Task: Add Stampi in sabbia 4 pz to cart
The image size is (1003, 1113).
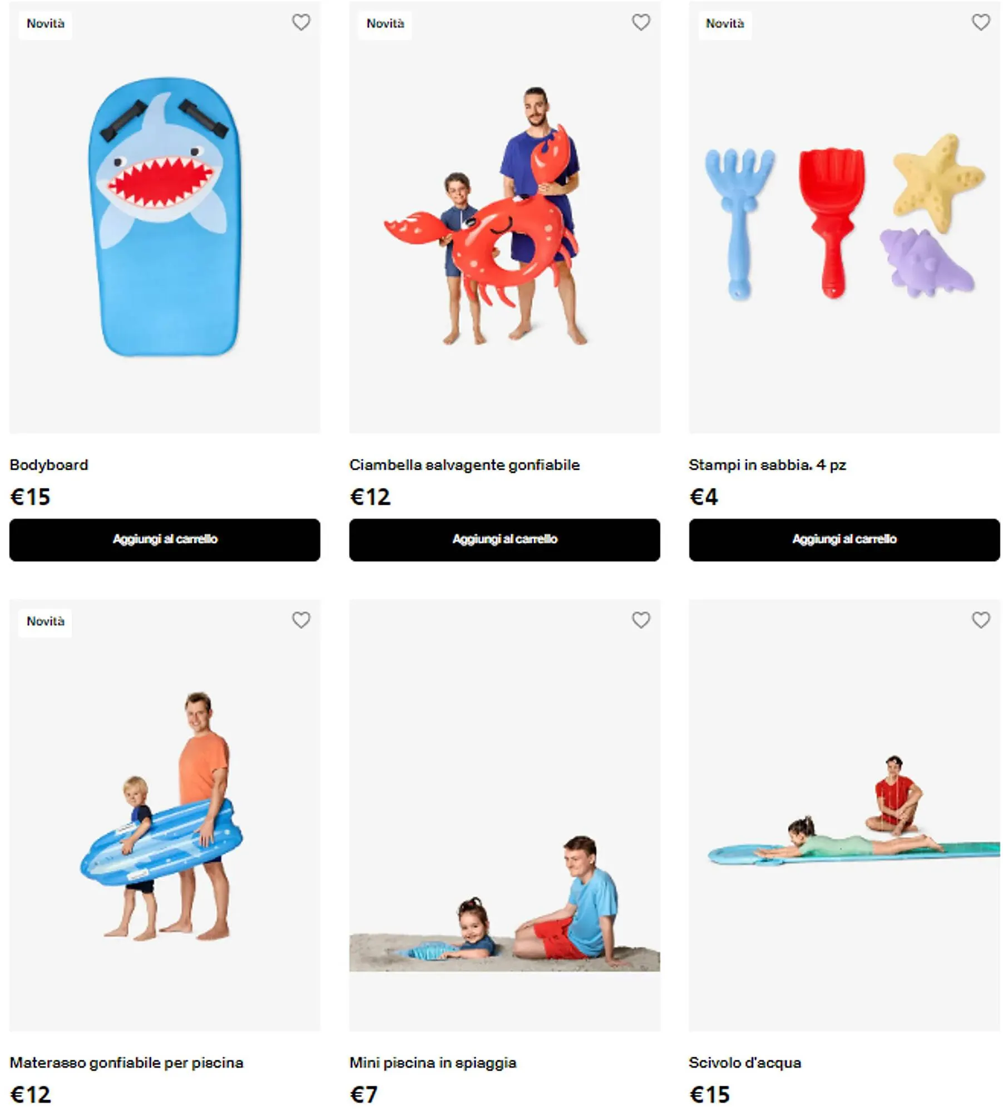Action: 844,540
